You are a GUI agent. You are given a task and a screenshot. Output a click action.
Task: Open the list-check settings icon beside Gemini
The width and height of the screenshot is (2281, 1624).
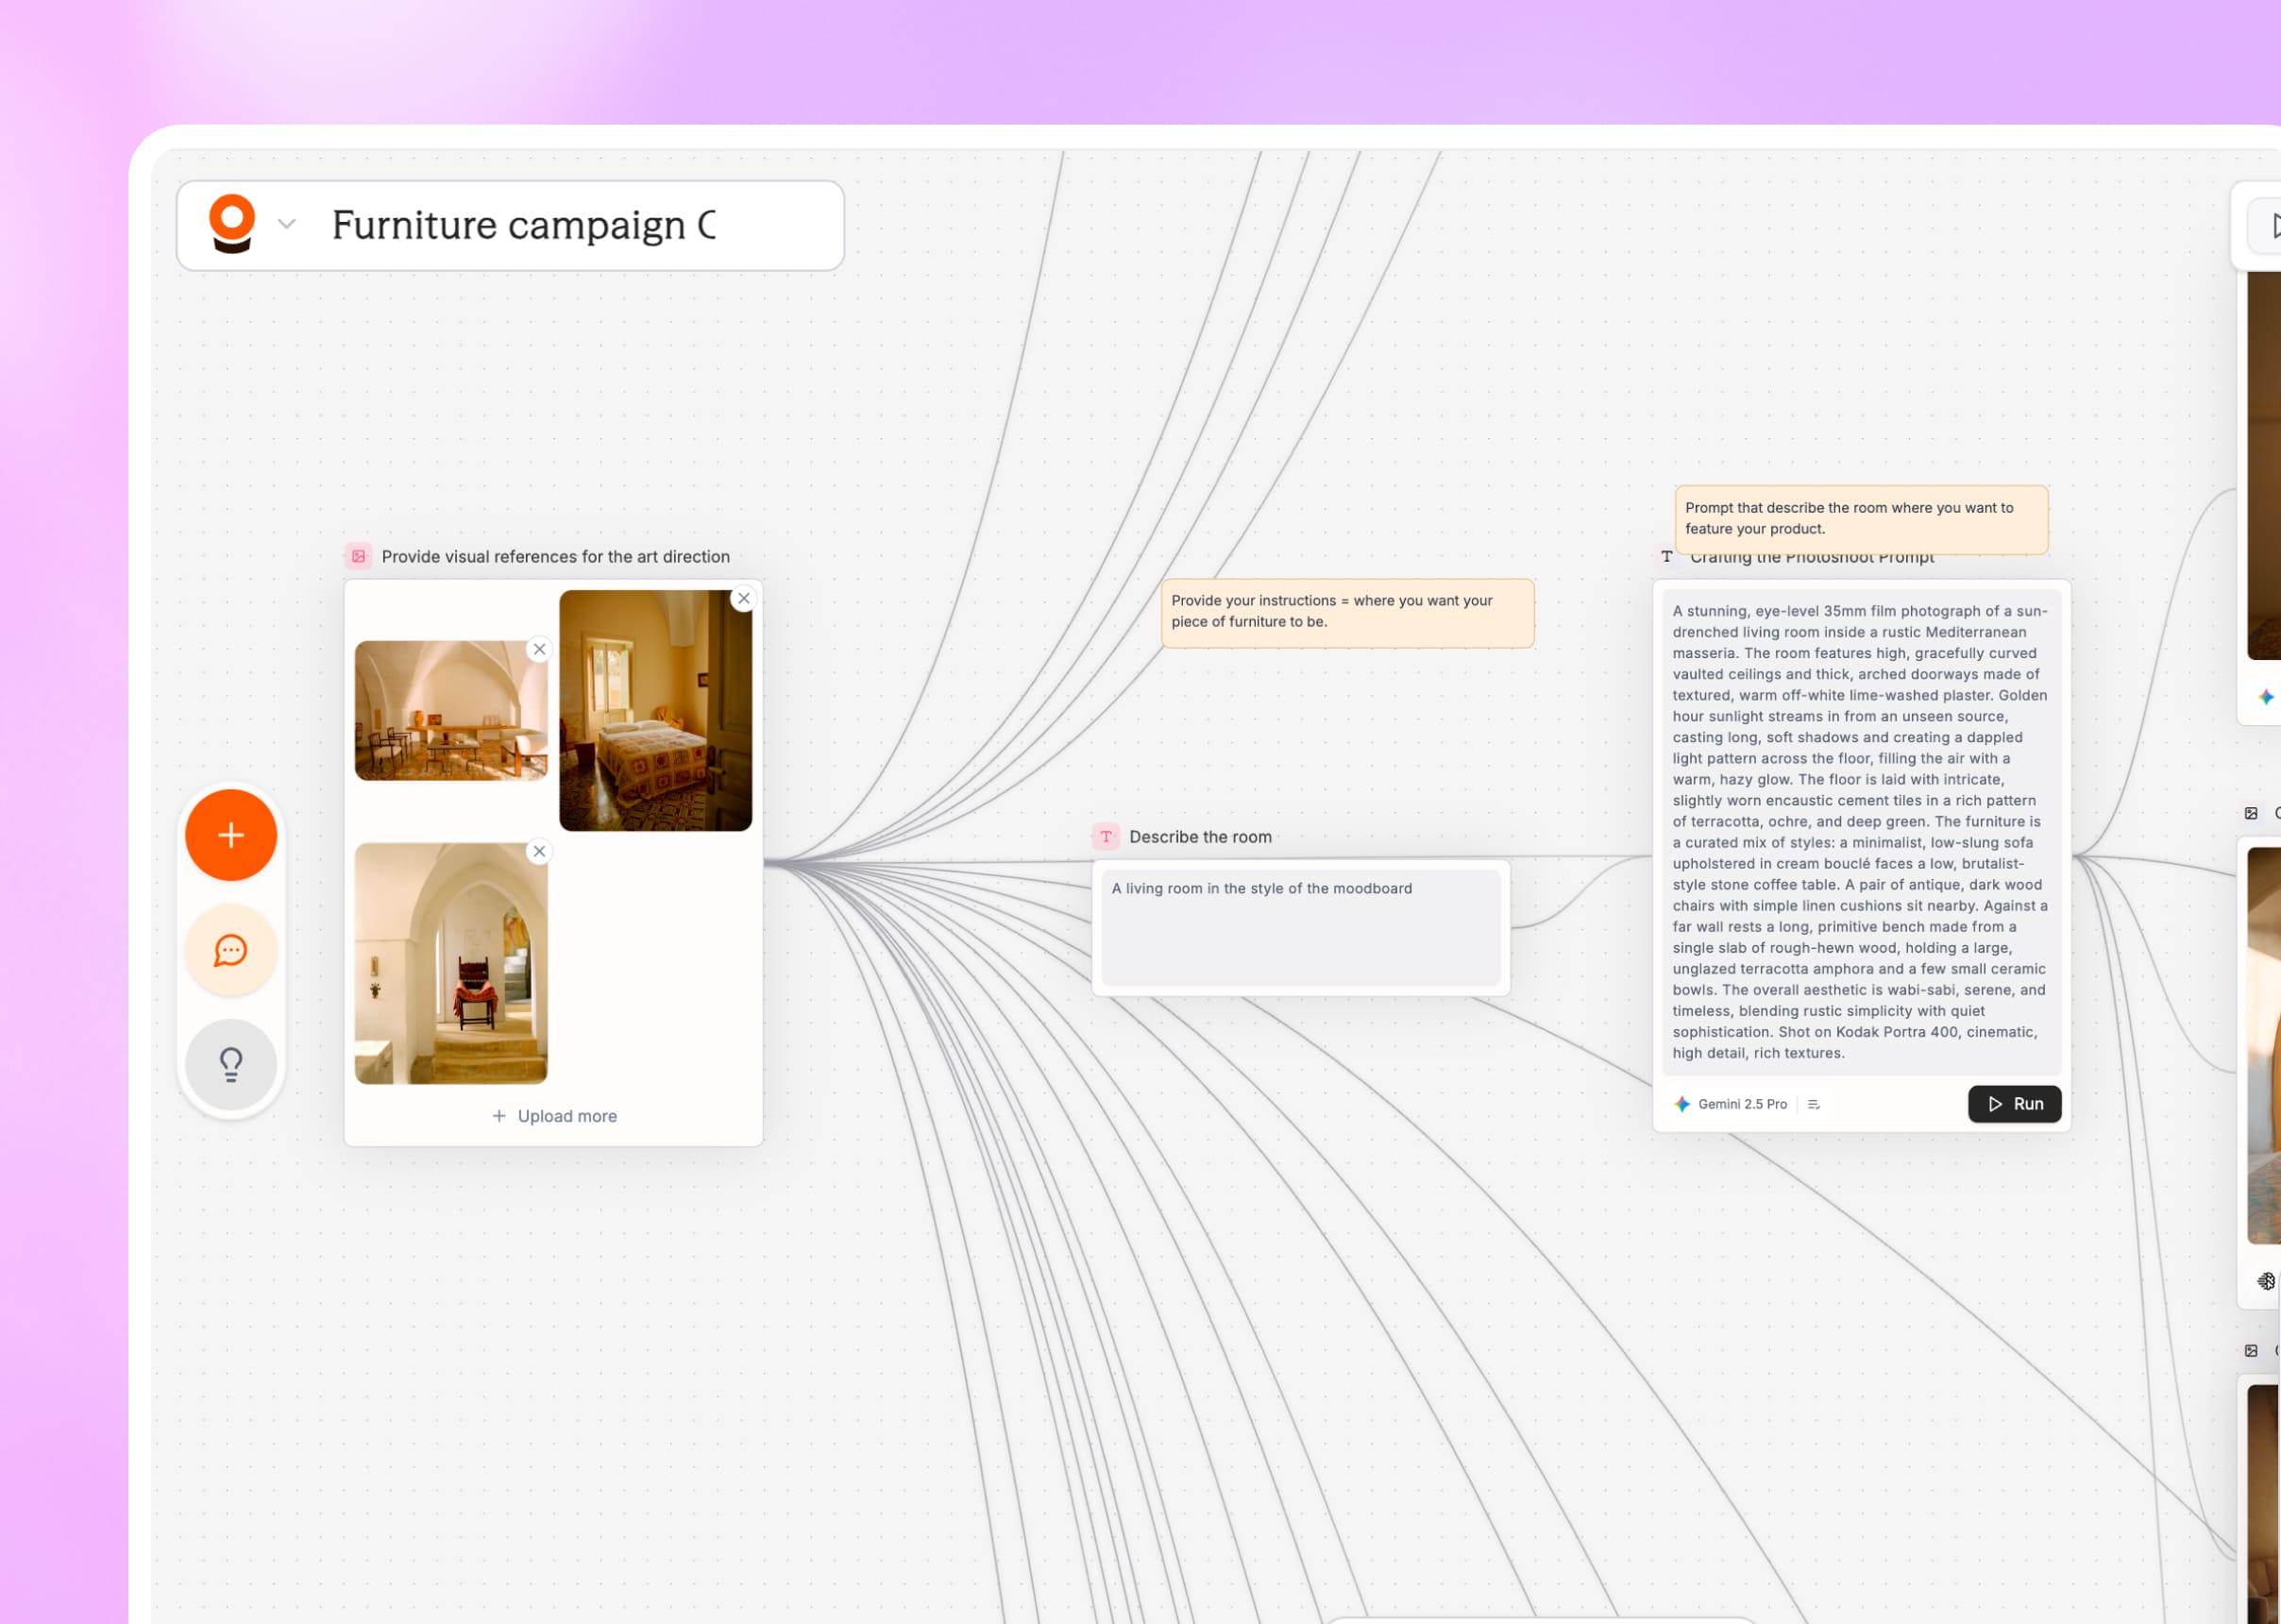pyautogui.click(x=1814, y=1104)
